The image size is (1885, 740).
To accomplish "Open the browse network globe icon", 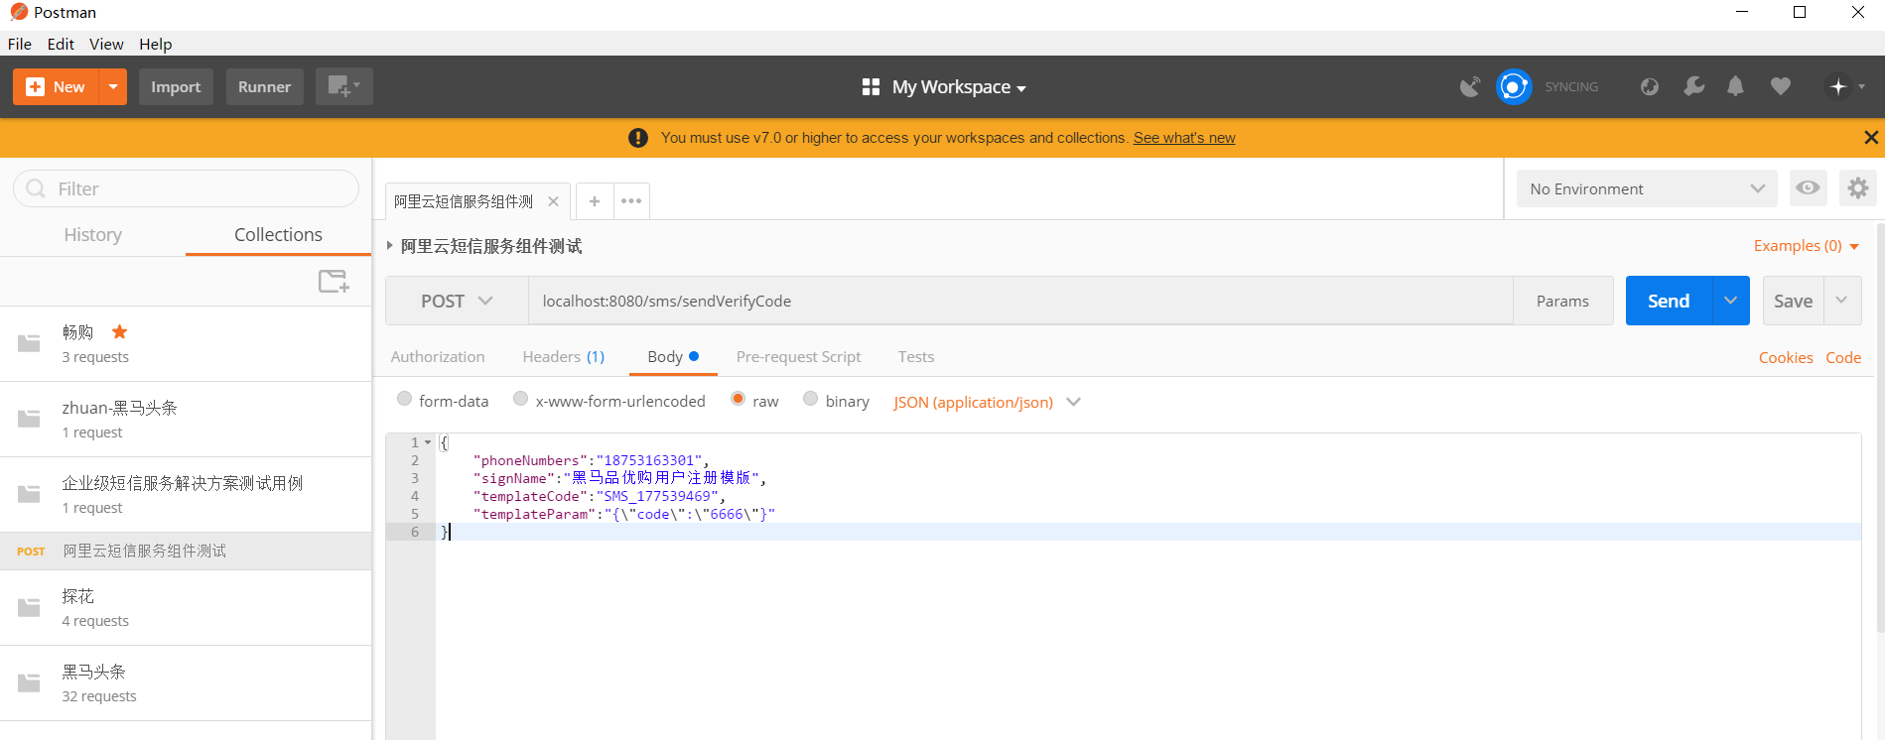I will pos(1650,87).
